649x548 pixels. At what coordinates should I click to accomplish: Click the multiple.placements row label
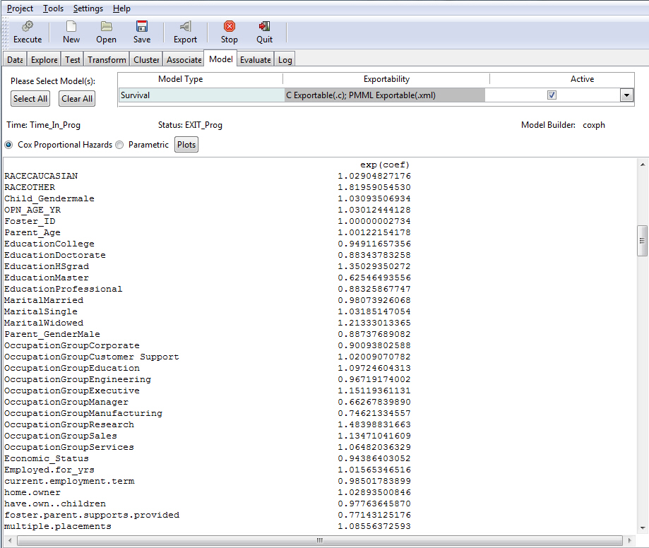pos(58,527)
